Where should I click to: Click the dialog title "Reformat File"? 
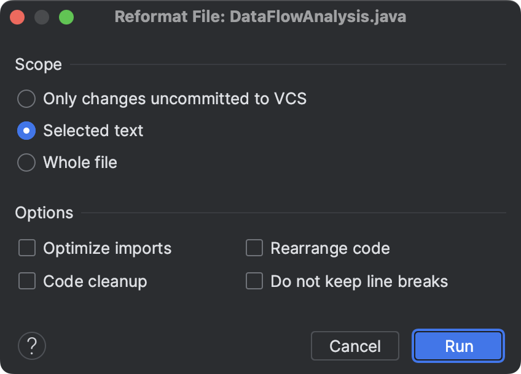click(x=260, y=17)
